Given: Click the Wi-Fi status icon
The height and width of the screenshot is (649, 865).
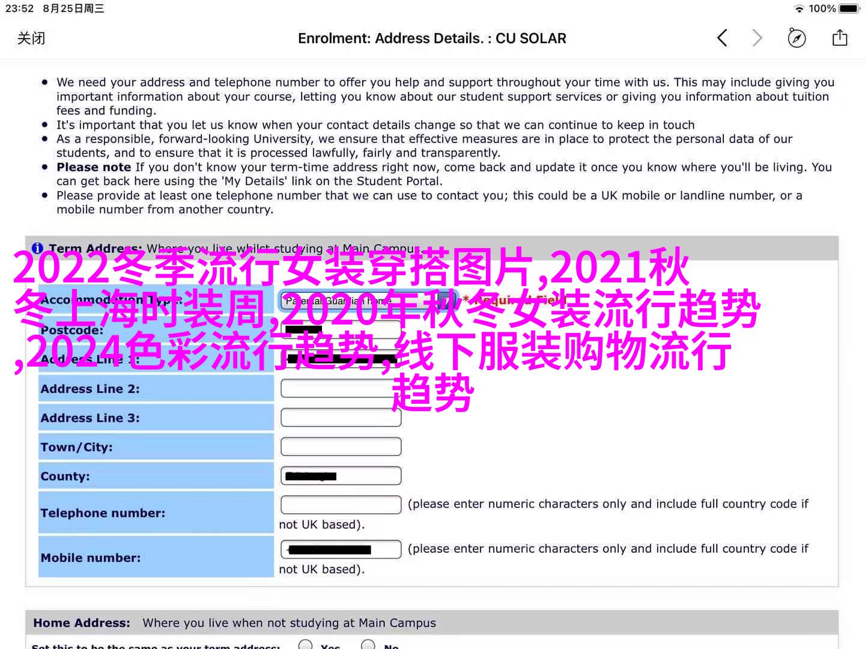Looking at the screenshot, I should 799,8.
